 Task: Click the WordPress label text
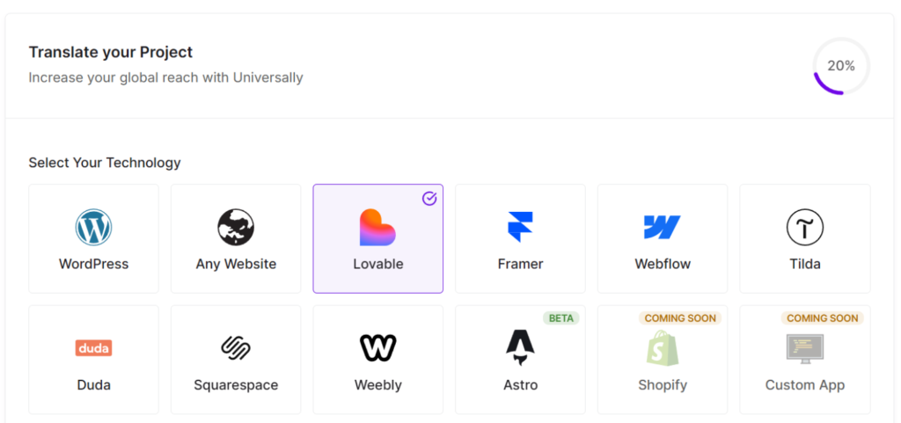[x=93, y=264]
